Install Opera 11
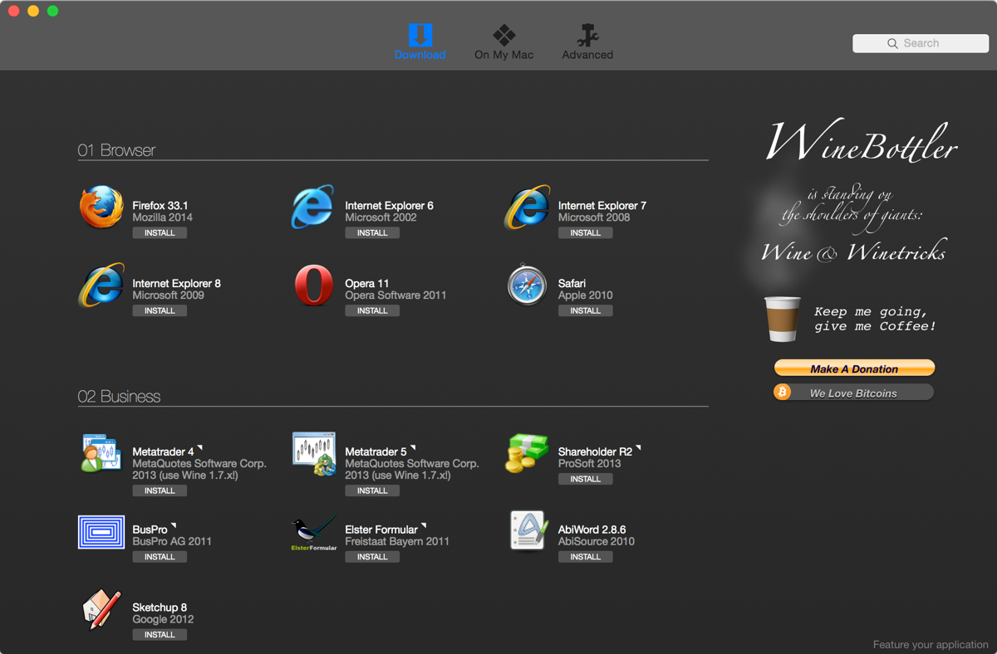This screenshot has height=654, width=997. (372, 311)
